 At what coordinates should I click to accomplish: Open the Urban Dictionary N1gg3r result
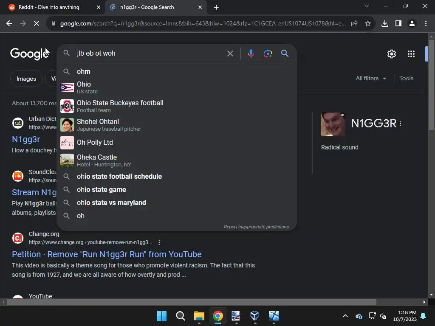click(x=26, y=139)
